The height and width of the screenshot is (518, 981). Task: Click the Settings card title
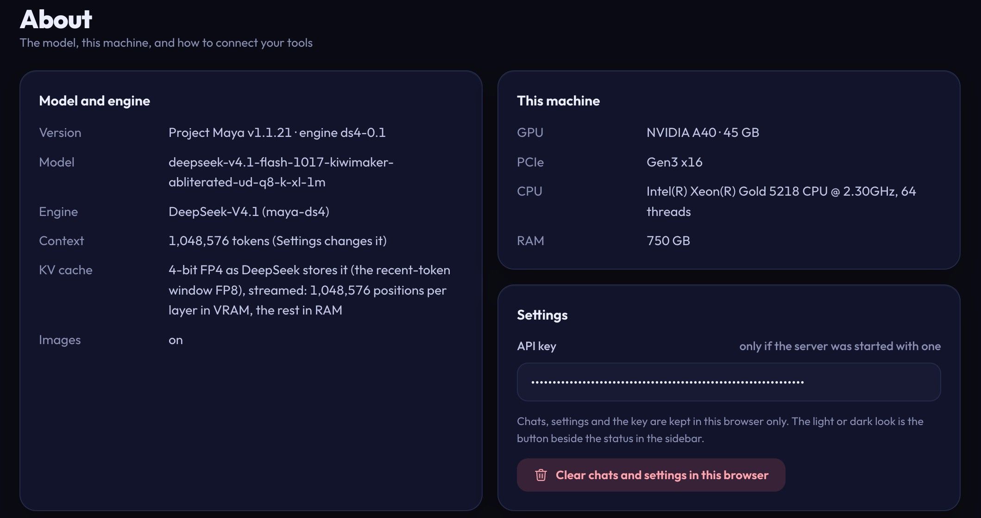(x=542, y=315)
